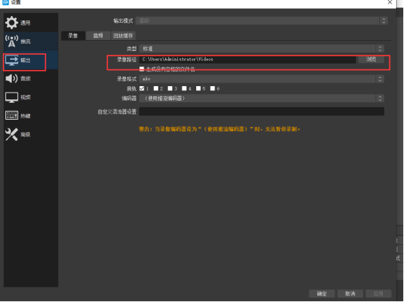This screenshot has height=302, width=404.
Task: Open the Advanced wrench tools icon
Action: click(x=12, y=134)
